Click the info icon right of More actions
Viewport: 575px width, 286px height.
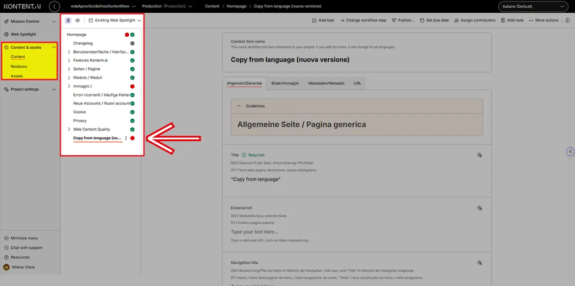click(567, 20)
